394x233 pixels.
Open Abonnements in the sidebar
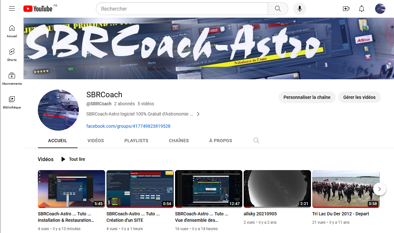[x=12, y=79]
